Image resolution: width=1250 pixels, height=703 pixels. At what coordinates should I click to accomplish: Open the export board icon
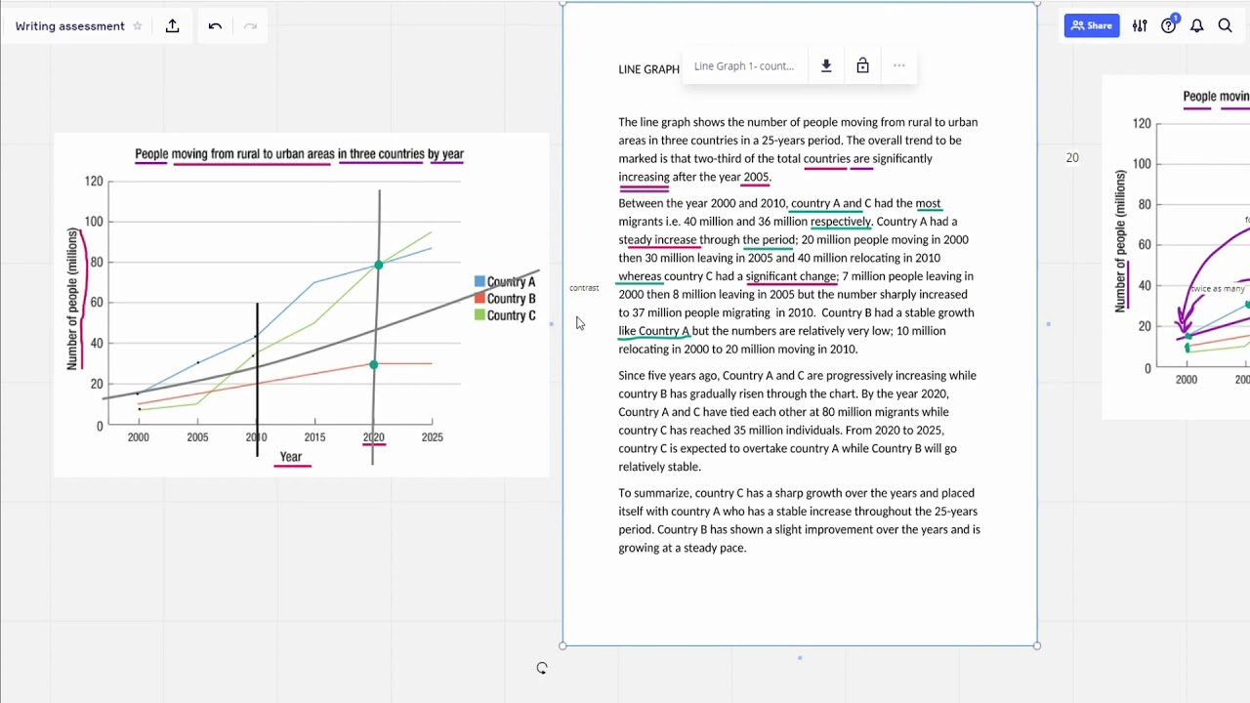tap(173, 26)
